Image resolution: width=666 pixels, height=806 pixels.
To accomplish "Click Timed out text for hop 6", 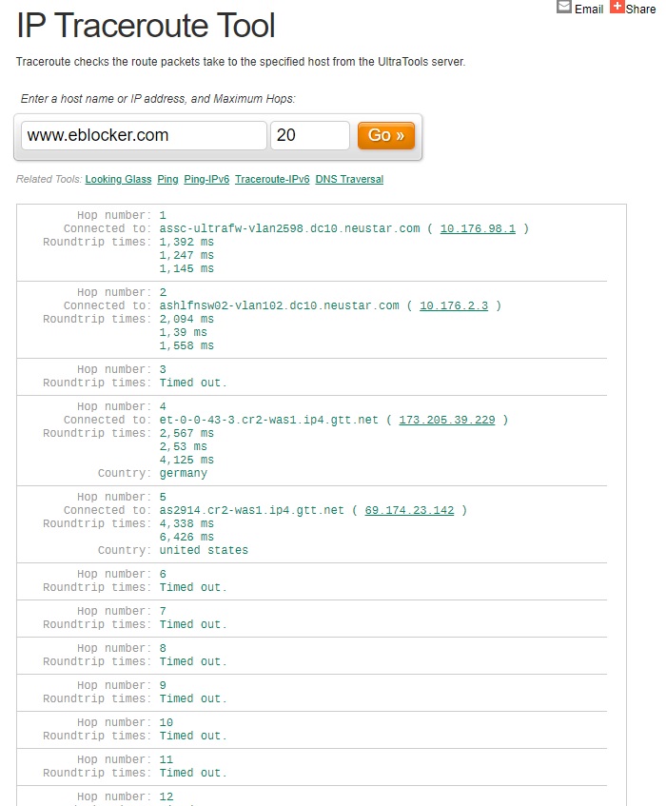I will pyautogui.click(x=193, y=587).
